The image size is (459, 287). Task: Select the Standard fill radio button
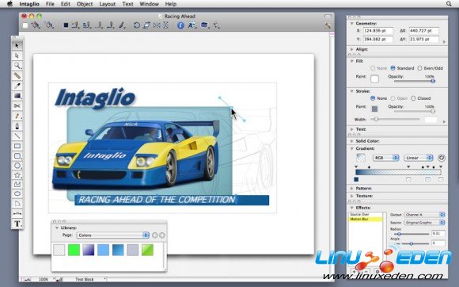tap(393, 68)
